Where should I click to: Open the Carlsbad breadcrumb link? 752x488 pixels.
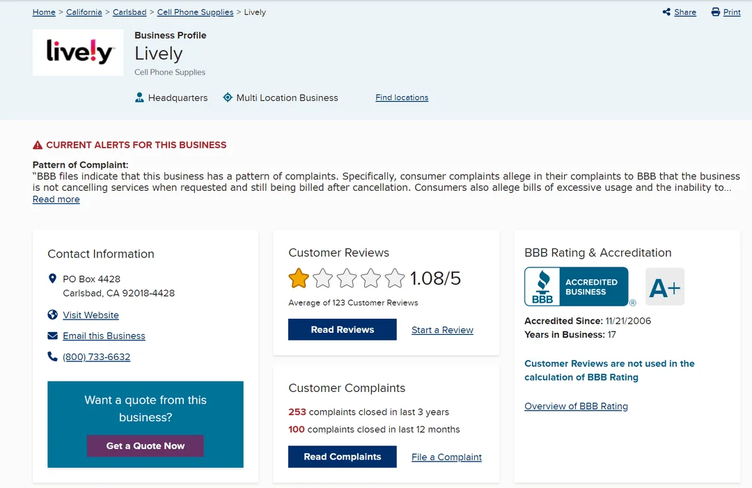(130, 12)
